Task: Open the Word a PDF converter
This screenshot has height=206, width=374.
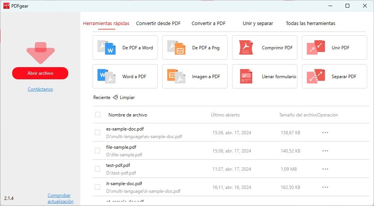Action: [125, 76]
